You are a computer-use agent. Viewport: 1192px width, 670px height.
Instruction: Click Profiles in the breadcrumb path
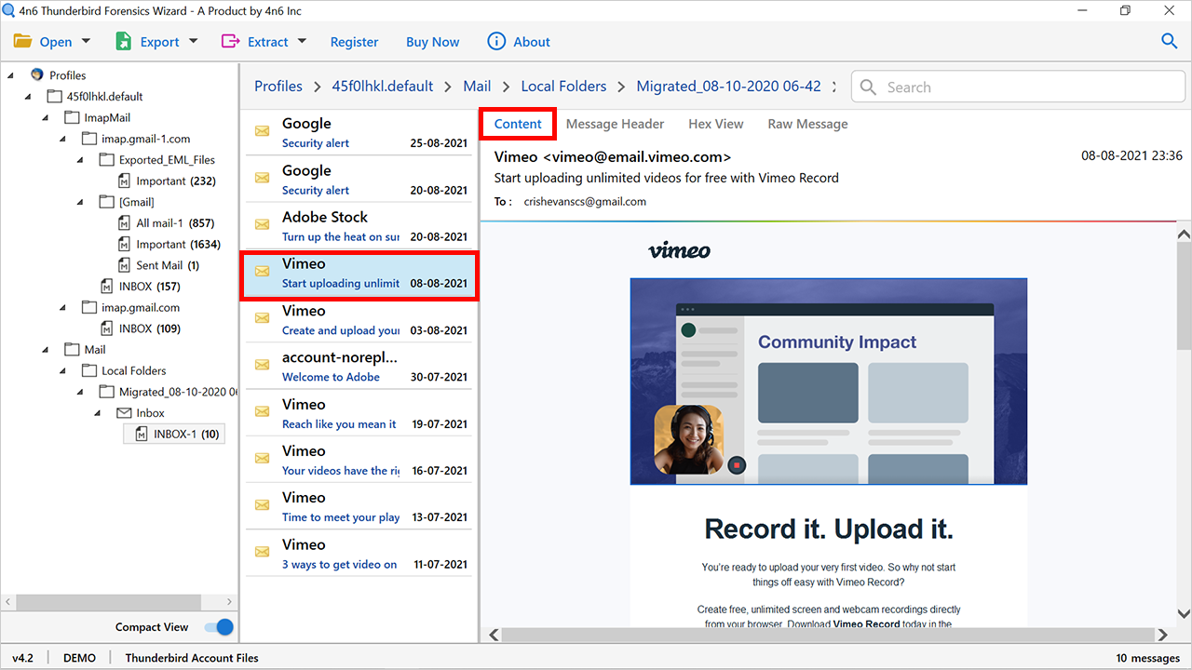click(x=278, y=86)
